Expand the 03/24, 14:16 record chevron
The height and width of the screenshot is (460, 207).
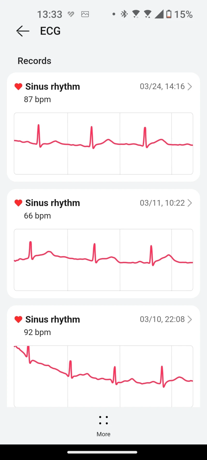click(x=190, y=86)
